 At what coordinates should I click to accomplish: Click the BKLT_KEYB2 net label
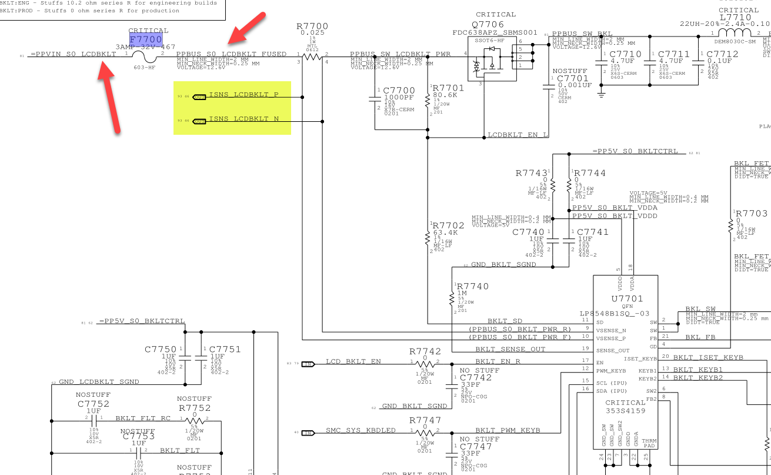click(697, 377)
